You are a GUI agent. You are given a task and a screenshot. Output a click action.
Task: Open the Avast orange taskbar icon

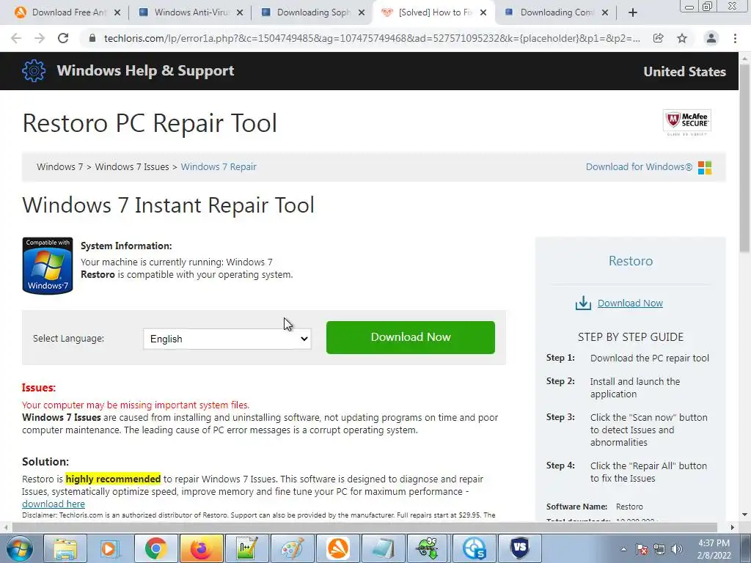tap(338, 548)
